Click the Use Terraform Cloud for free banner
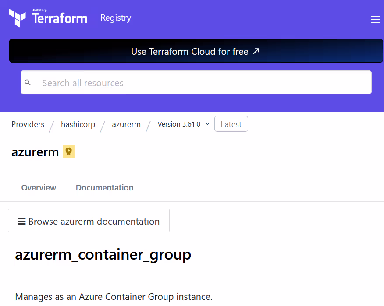Screen dimensions: 384x306 coord(196,51)
